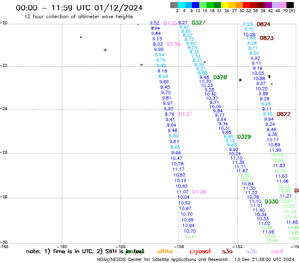This screenshot has height=263, width=299.
Task: Click the wave height value 7.23
Action: 248,24
